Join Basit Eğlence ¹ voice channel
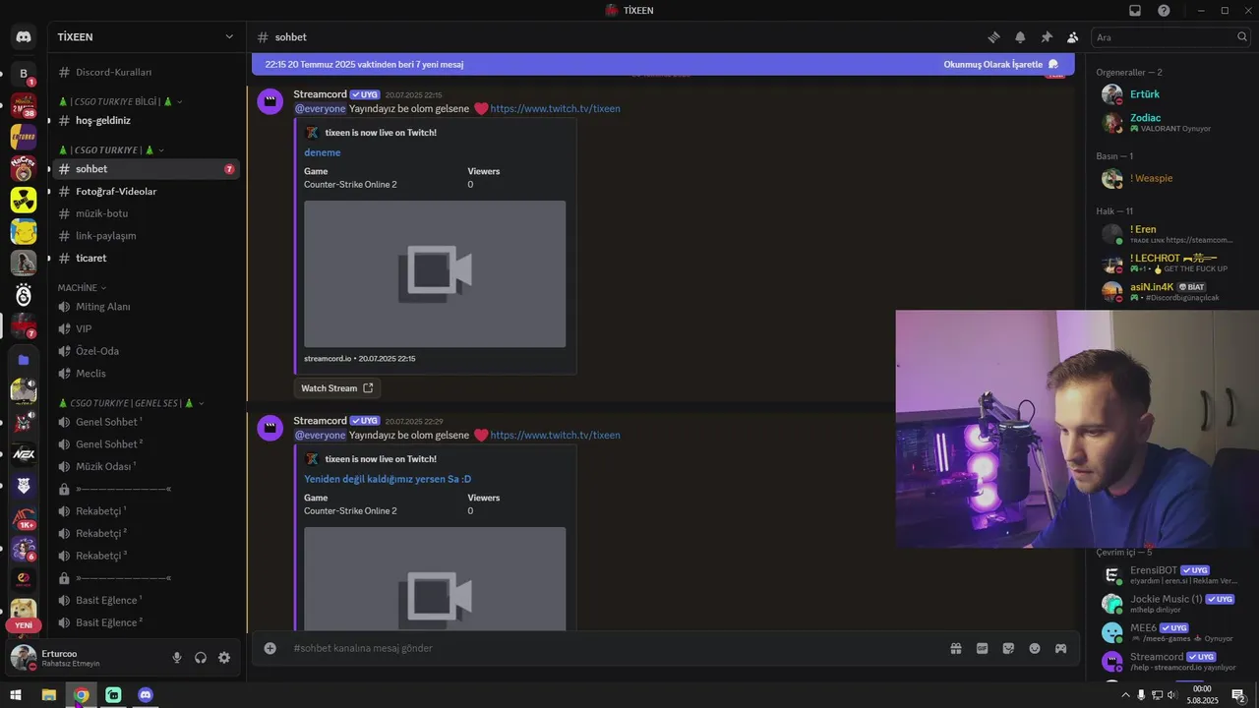The height and width of the screenshot is (708, 1259). (x=146, y=600)
